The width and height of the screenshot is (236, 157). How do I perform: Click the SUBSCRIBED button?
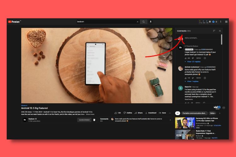(84, 120)
